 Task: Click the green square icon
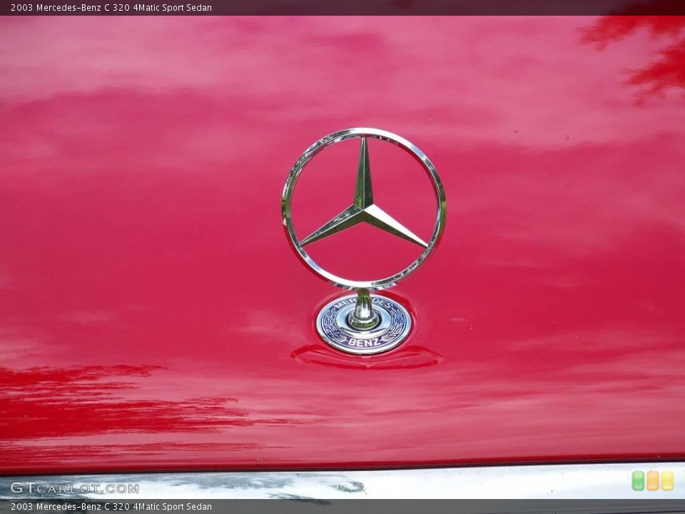638,480
